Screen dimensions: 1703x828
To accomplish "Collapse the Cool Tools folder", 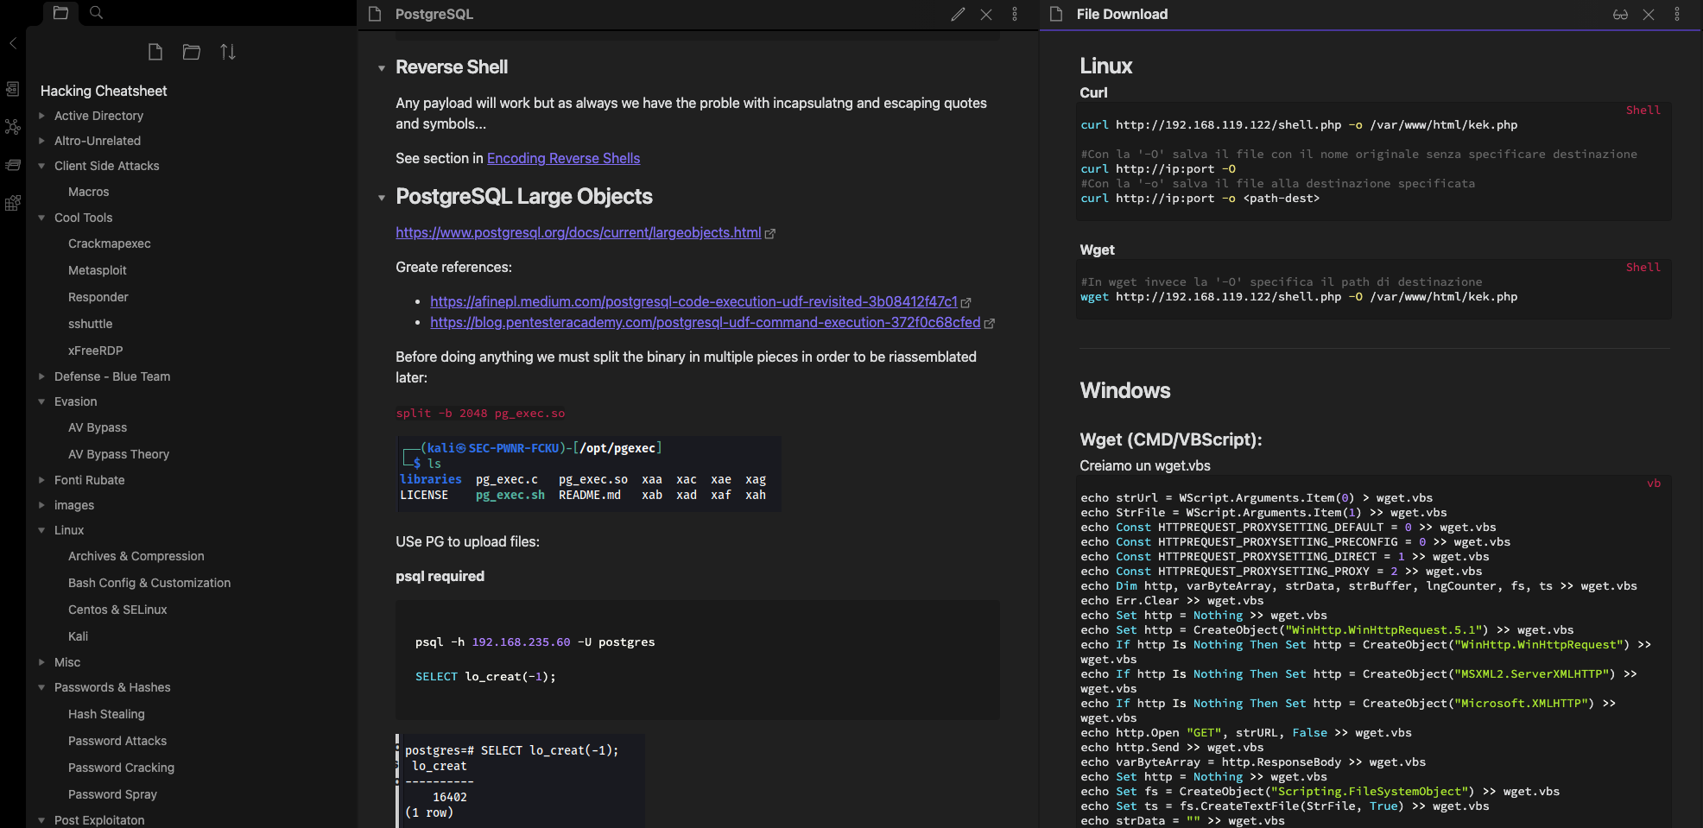I will (41, 218).
